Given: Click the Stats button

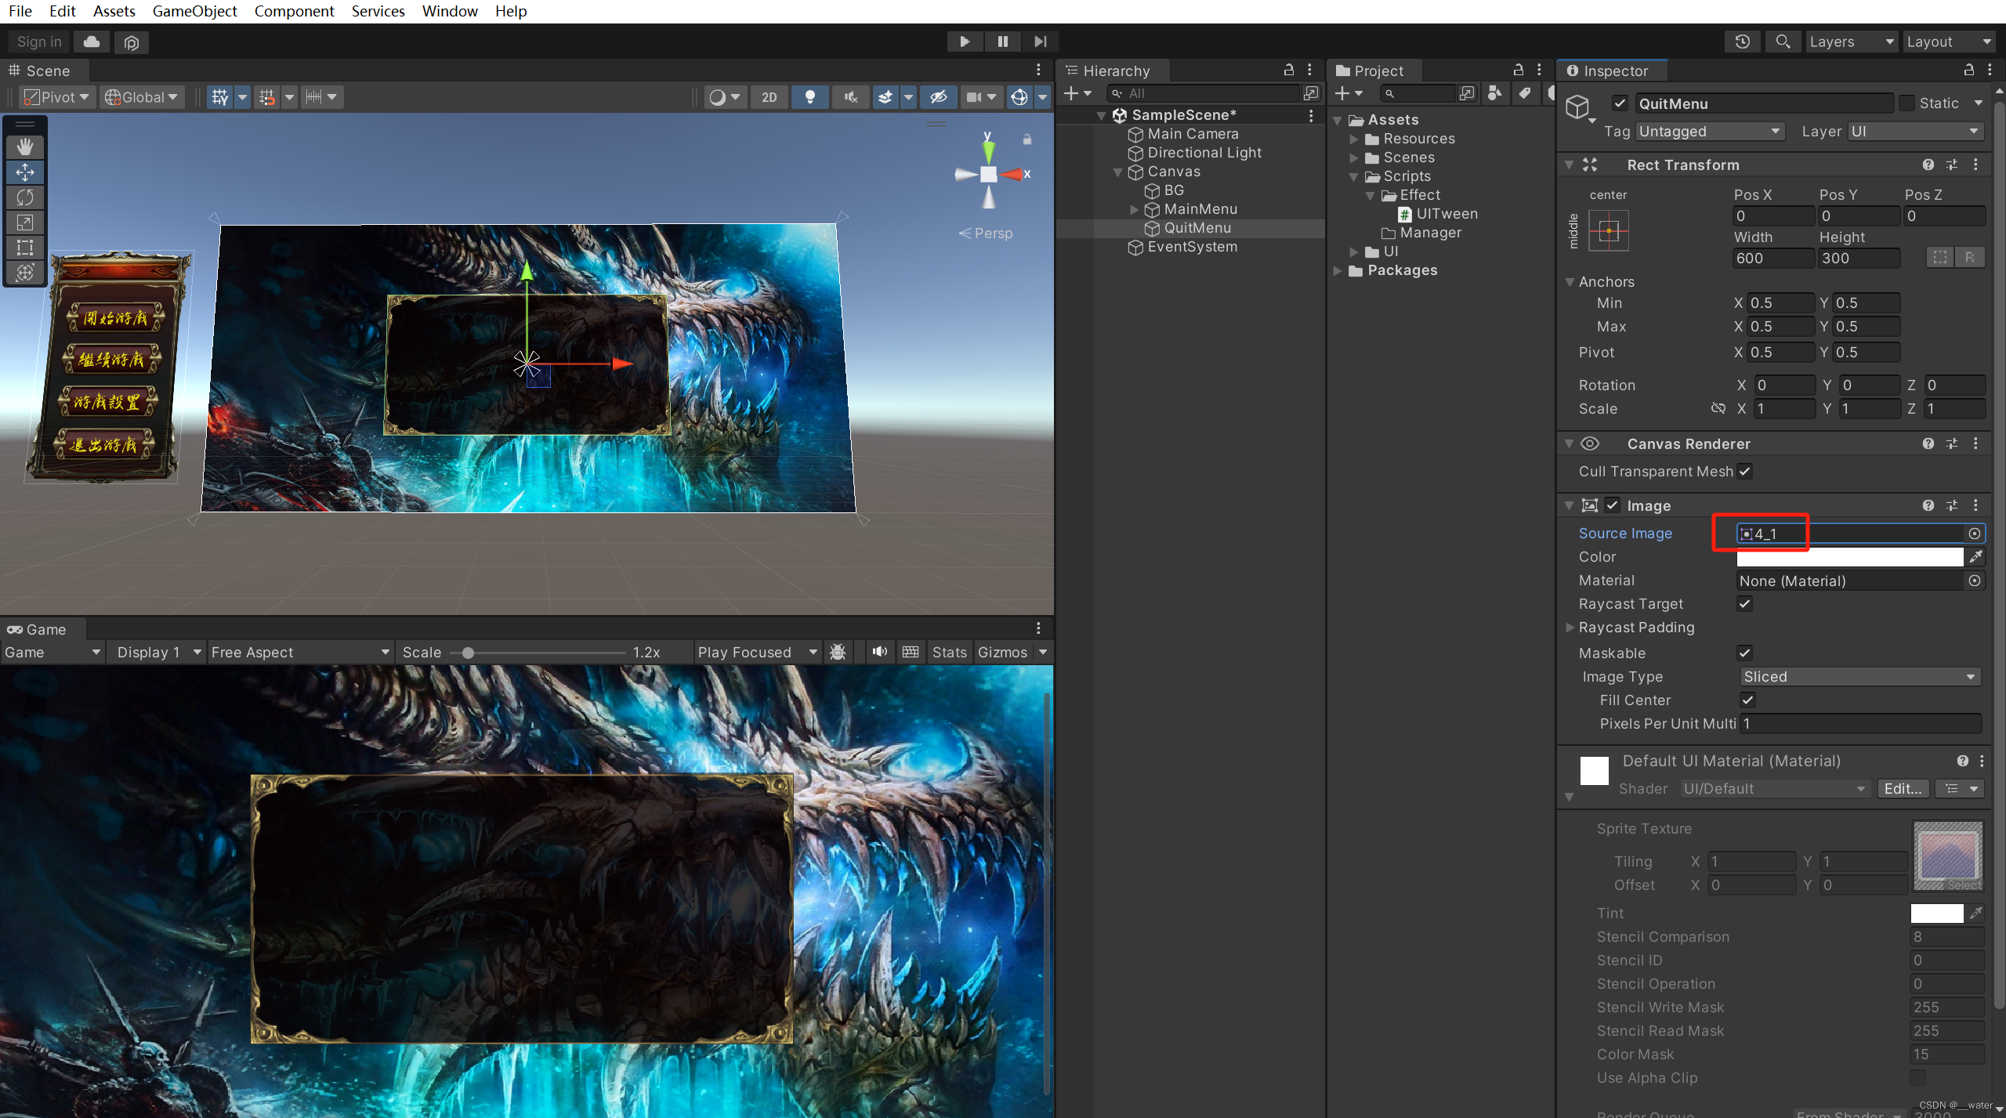Looking at the screenshot, I should 950,652.
